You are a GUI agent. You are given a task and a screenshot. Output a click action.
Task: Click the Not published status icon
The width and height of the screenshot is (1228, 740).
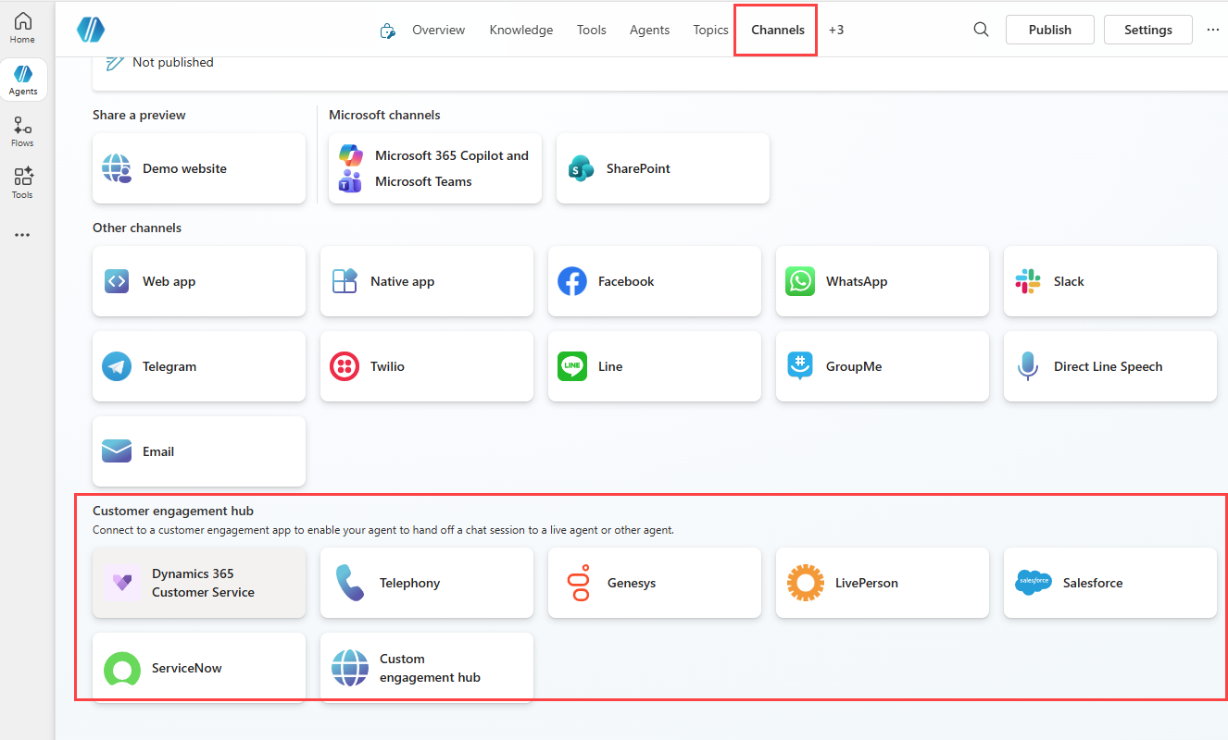pos(114,62)
